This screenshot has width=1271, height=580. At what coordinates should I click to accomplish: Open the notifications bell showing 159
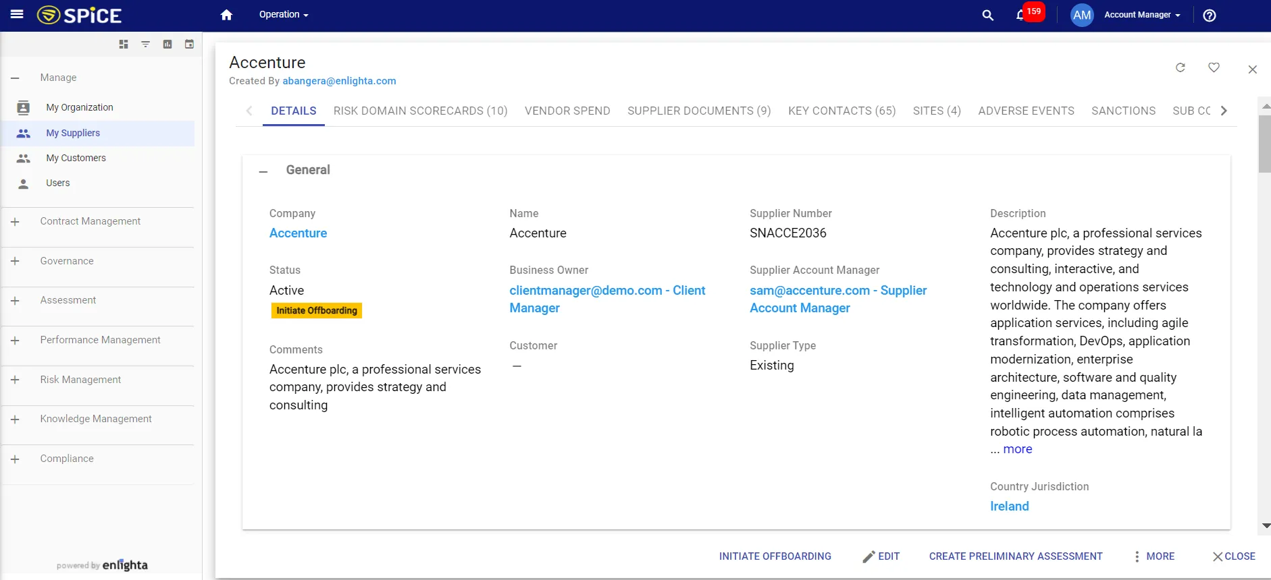[x=1020, y=15]
